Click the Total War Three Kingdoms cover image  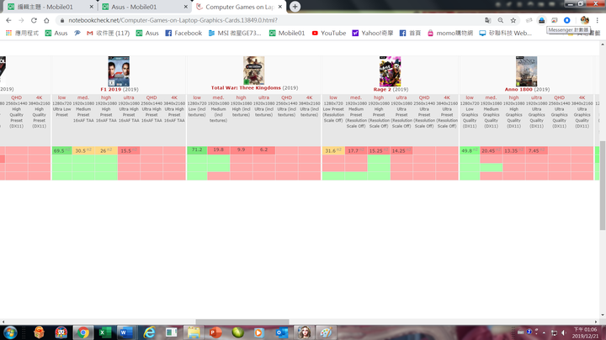254,71
